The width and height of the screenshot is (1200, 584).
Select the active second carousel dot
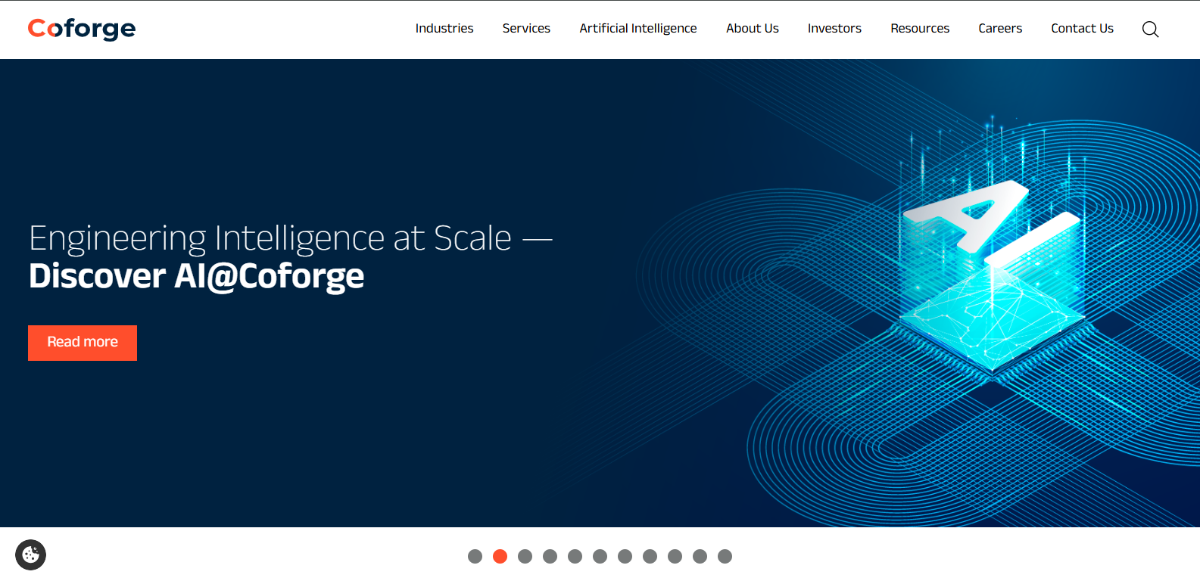pos(500,557)
